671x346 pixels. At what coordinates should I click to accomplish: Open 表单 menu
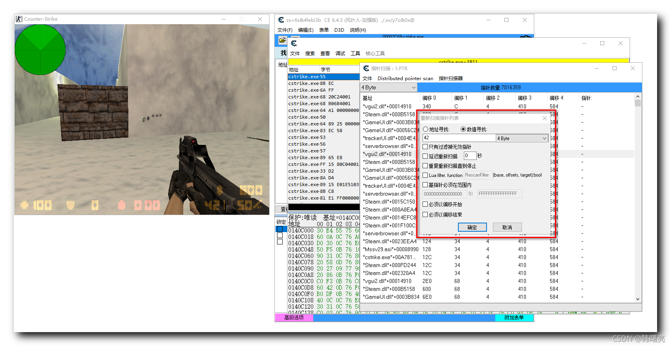coord(324,30)
